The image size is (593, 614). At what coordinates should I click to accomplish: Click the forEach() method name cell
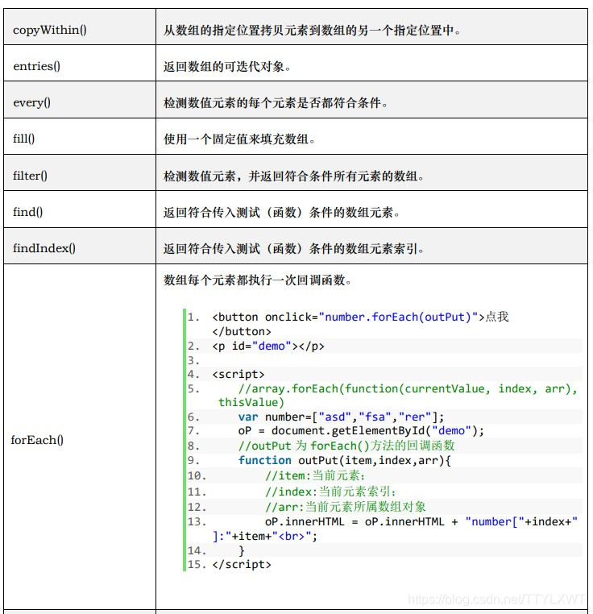[x=80, y=437]
